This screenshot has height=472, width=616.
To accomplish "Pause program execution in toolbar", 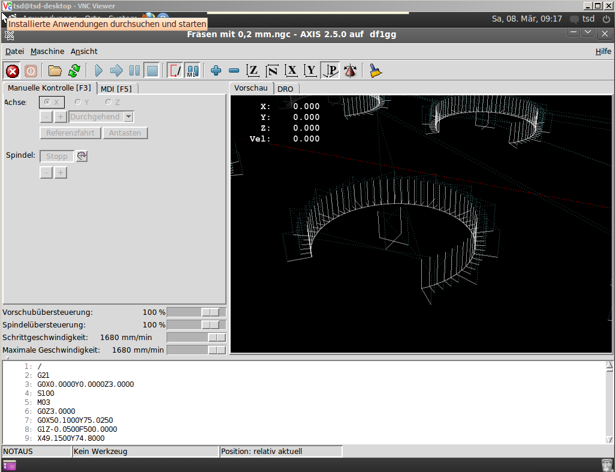I will [134, 71].
